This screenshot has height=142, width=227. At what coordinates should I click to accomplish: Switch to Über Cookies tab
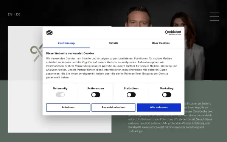pyautogui.click(x=161, y=43)
